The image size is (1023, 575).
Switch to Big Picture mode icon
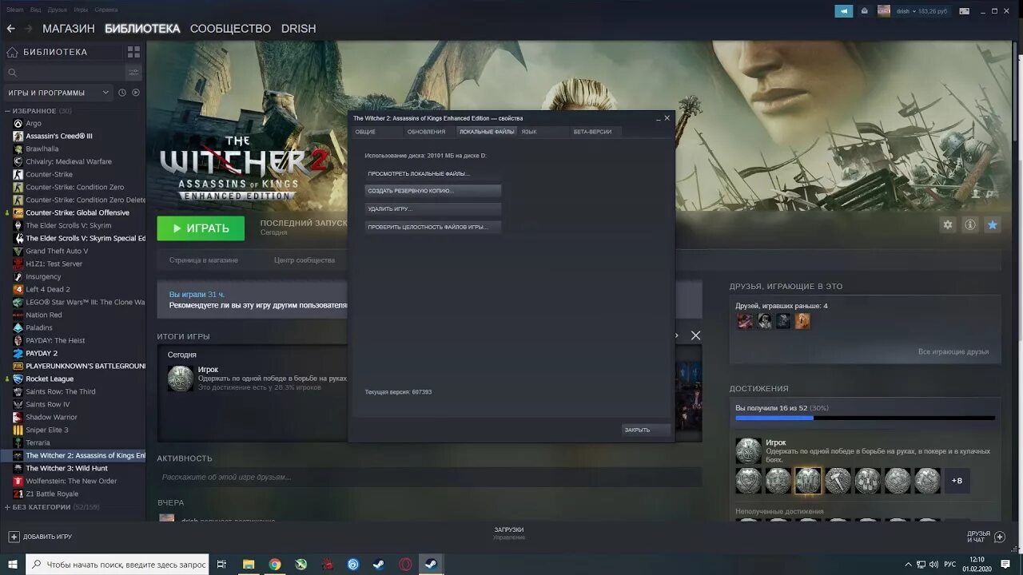tap(965, 11)
